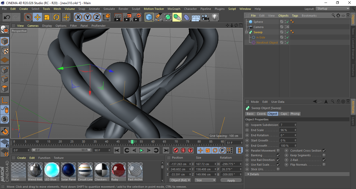This screenshot has height=189, width=356.
Task: Click the Array modeling icon
Action: coord(177,17)
